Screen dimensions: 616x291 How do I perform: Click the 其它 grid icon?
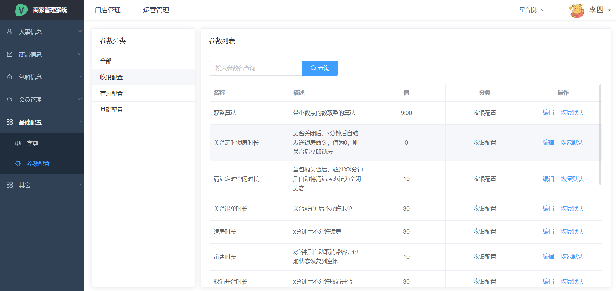tap(10, 185)
